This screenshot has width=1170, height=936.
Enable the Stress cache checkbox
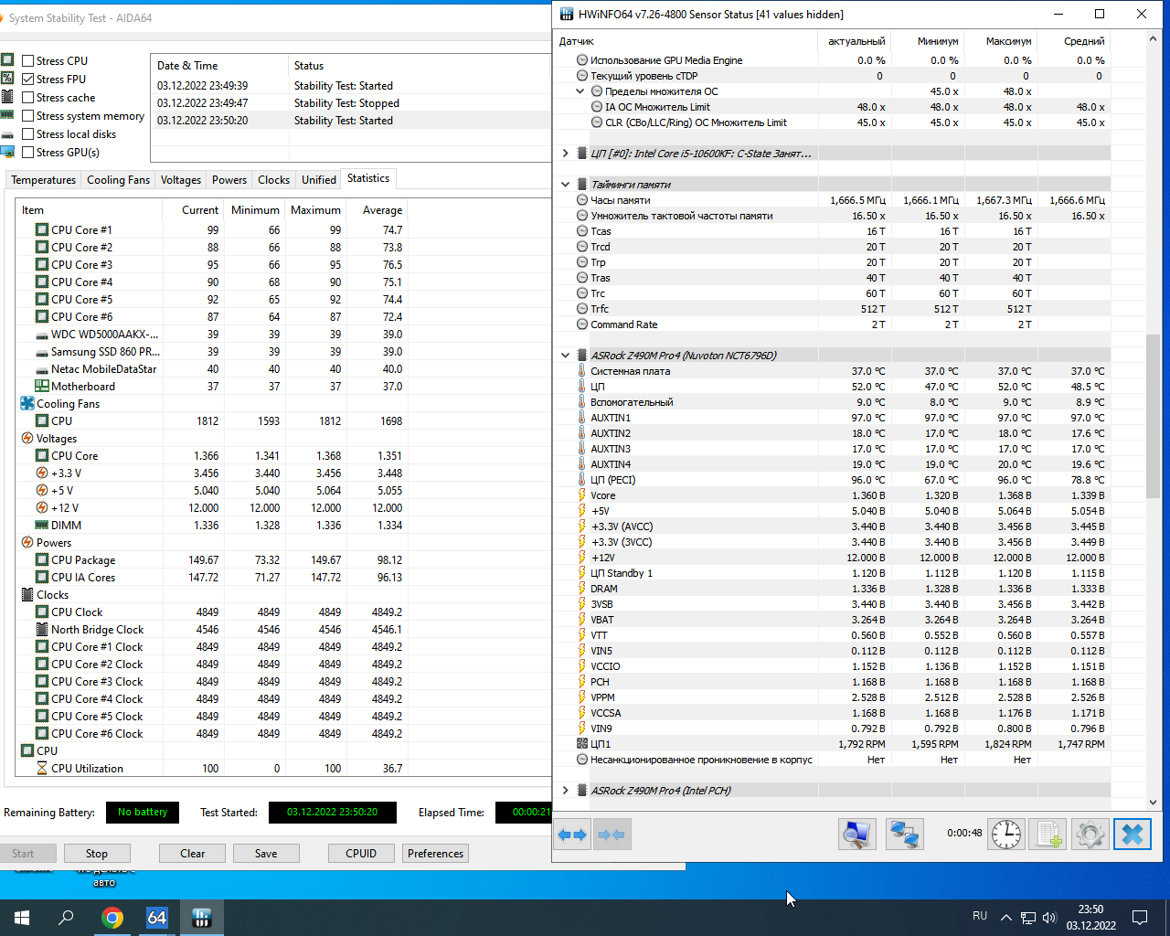pyautogui.click(x=28, y=97)
